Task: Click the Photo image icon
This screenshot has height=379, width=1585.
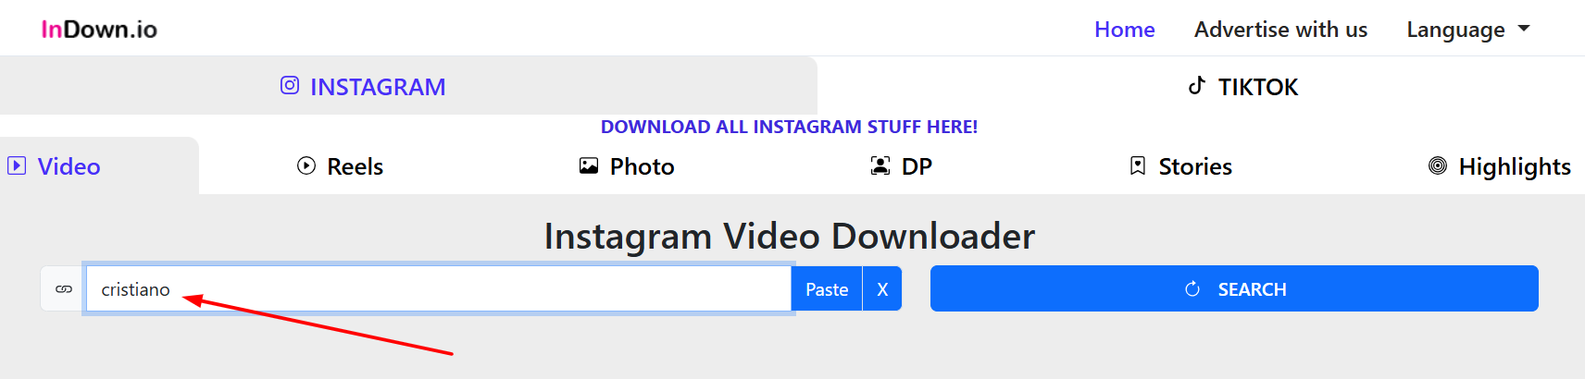Action: tap(589, 165)
